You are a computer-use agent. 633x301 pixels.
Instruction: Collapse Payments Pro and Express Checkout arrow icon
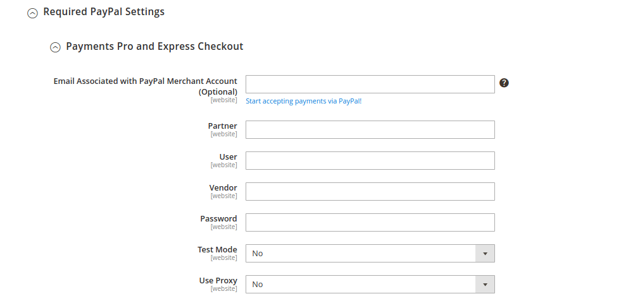pyautogui.click(x=55, y=47)
